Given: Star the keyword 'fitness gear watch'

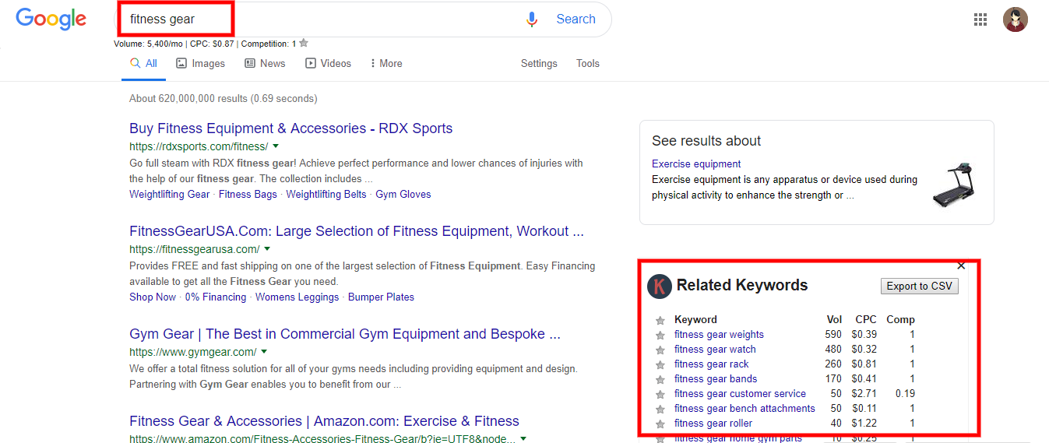Looking at the screenshot, I should pyautogui.click(x=660, y=350).
